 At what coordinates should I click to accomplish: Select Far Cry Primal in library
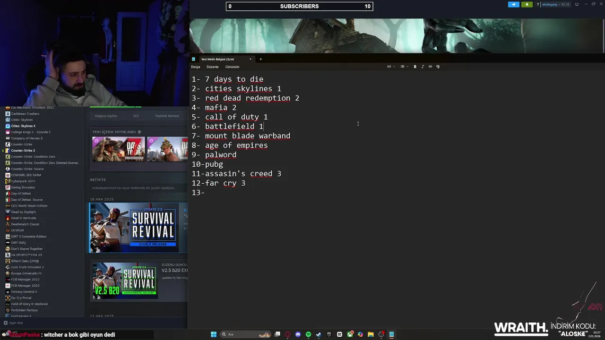pyautogui.click(x=21, y=298)
